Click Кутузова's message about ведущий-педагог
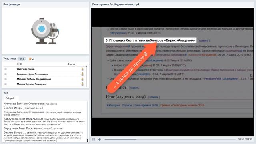The height and width of the screenshot is (144, 256). (x=42, y=113)
